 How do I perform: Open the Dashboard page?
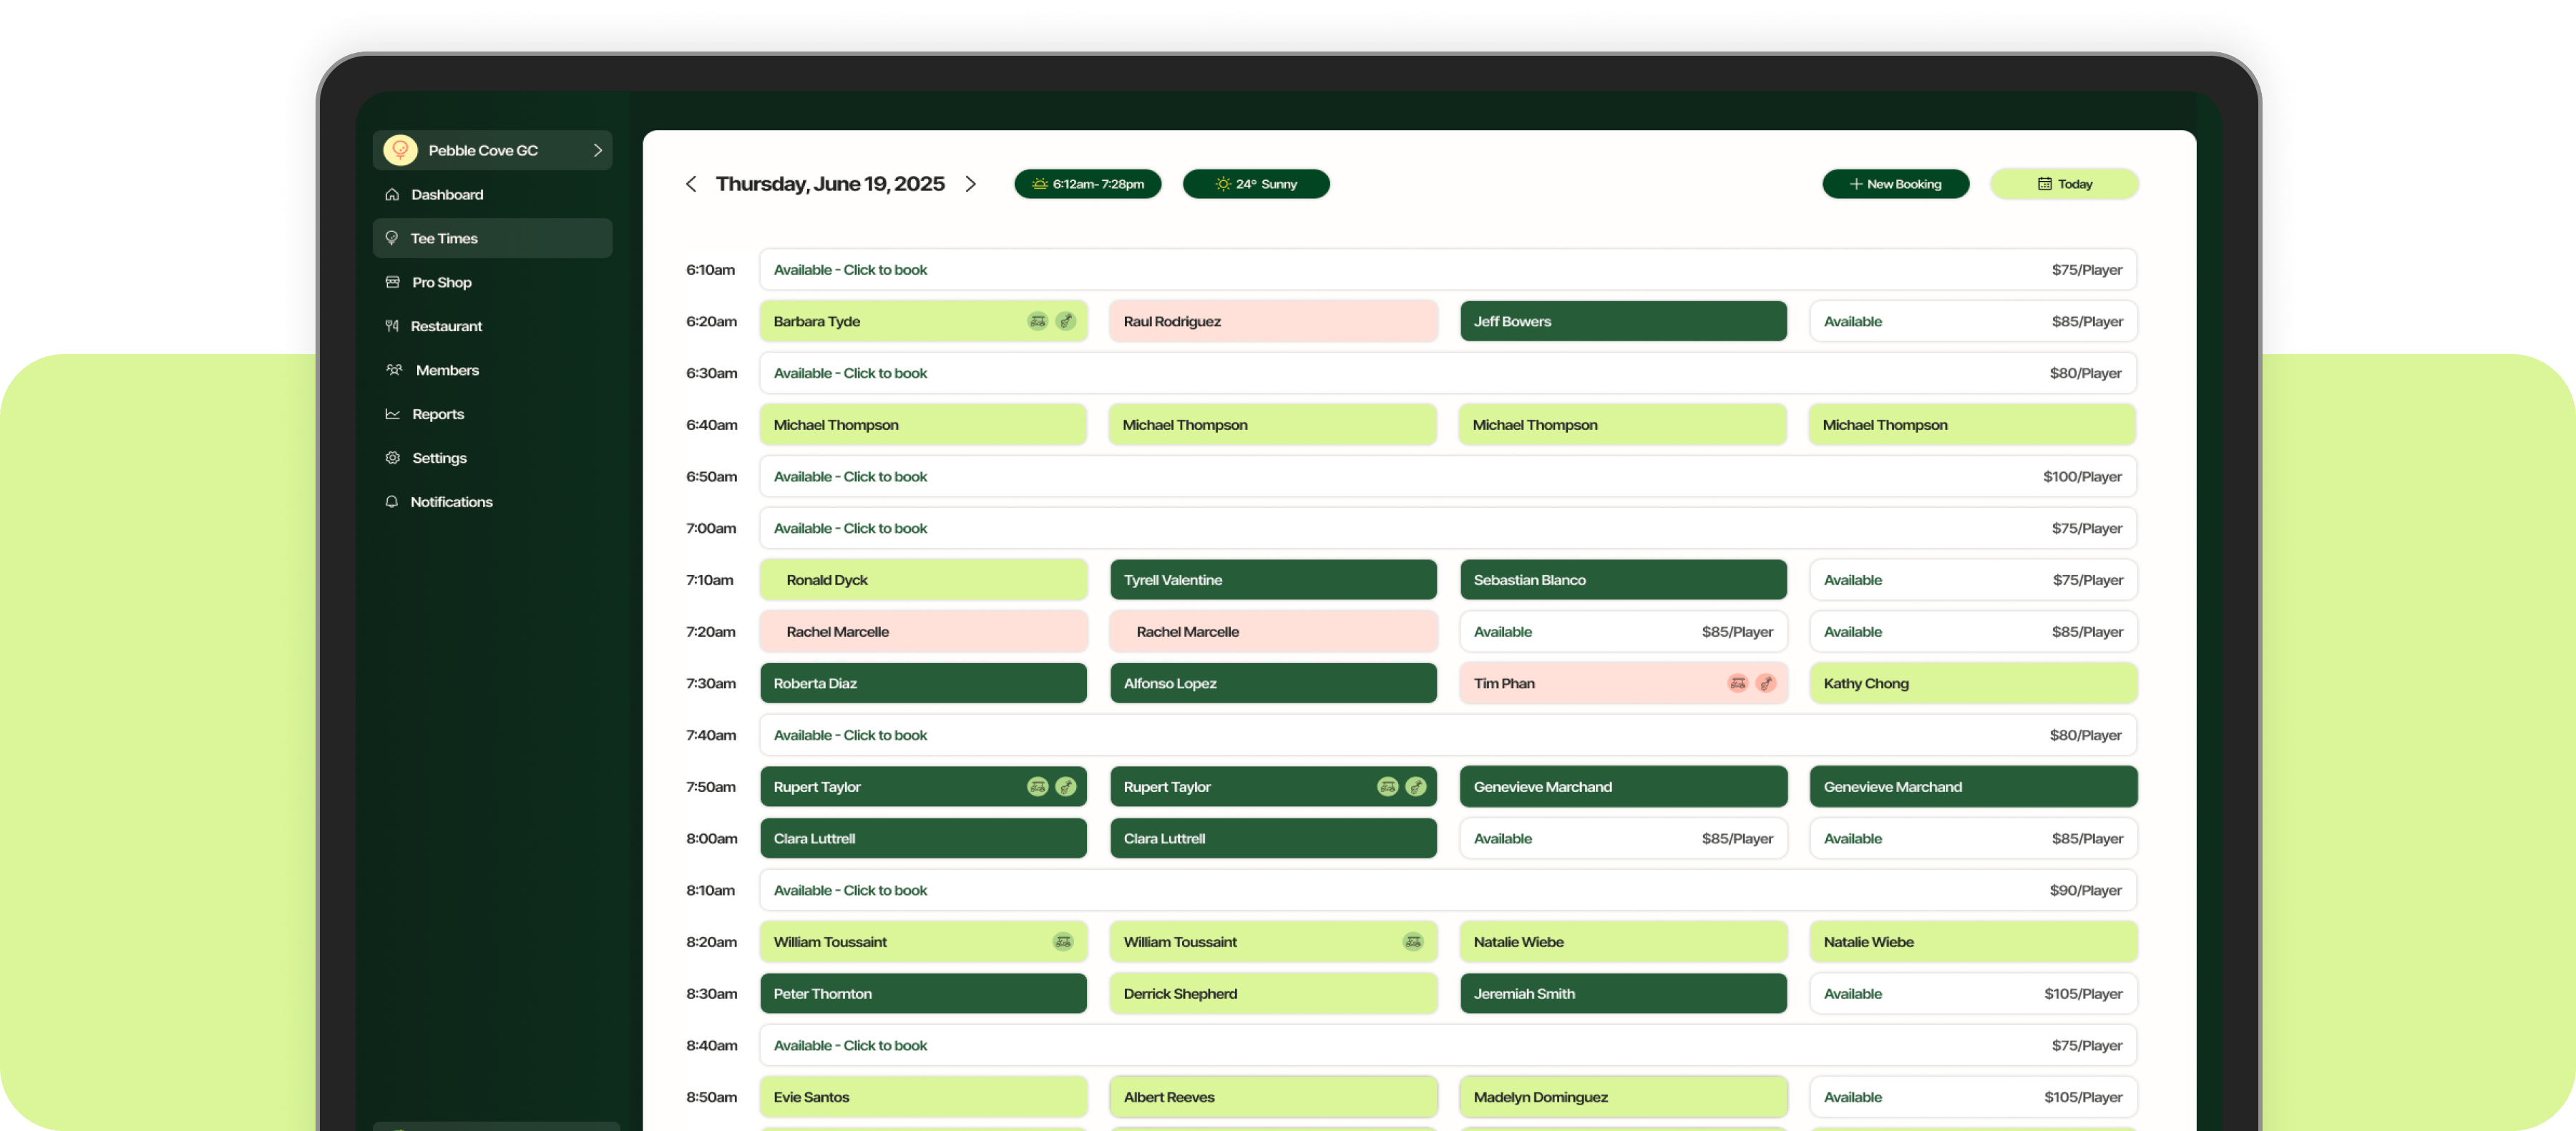click(x=492, y=194)
